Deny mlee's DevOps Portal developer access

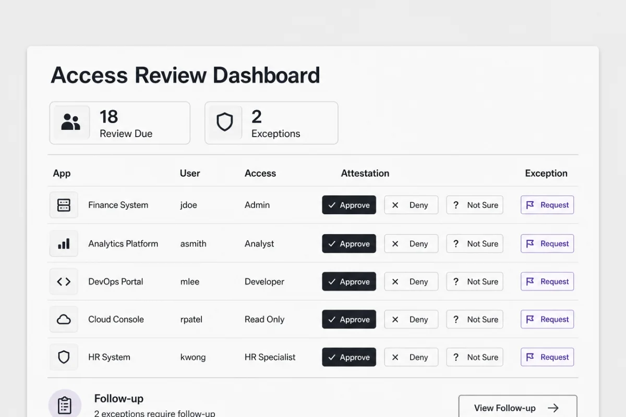pyautogui.click(x=411, y=281)
